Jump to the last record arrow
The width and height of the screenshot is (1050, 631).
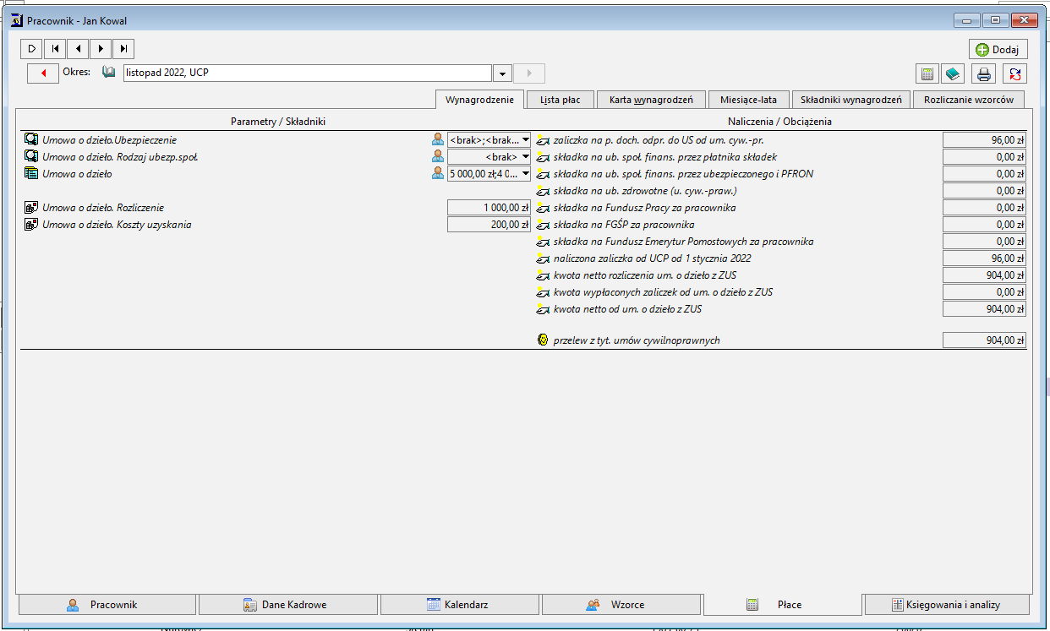tap(123, 49)
